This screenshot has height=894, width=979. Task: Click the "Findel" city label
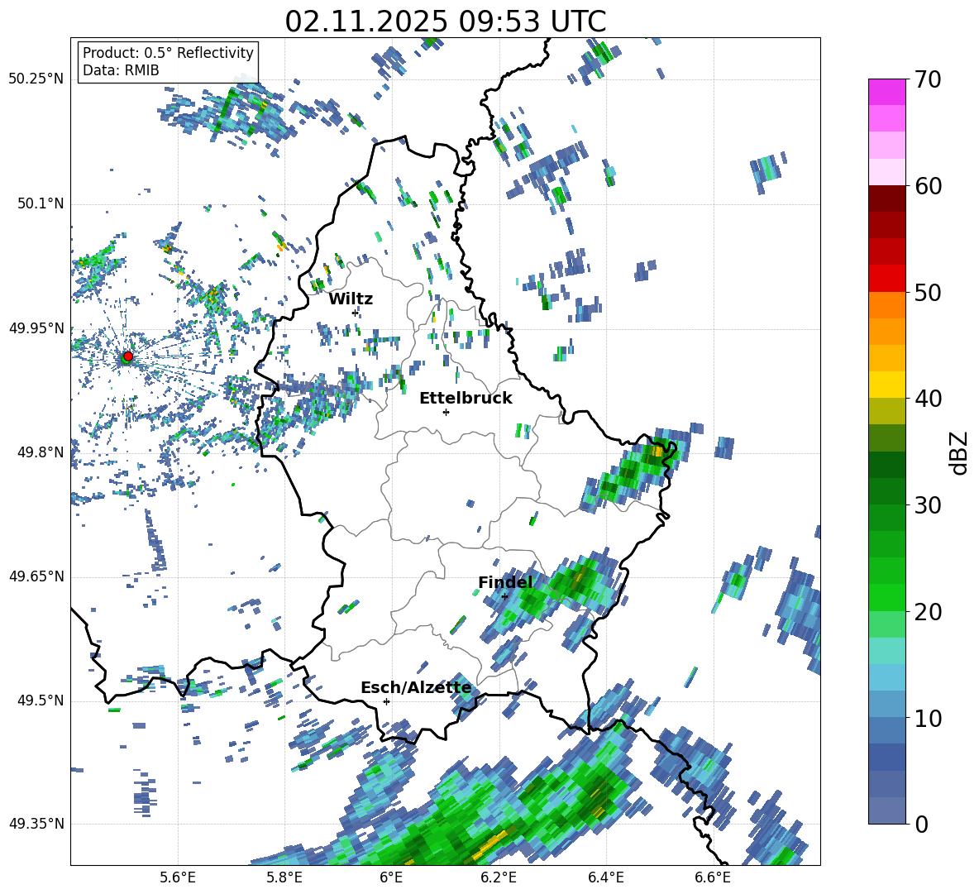(x=505, y=582)
